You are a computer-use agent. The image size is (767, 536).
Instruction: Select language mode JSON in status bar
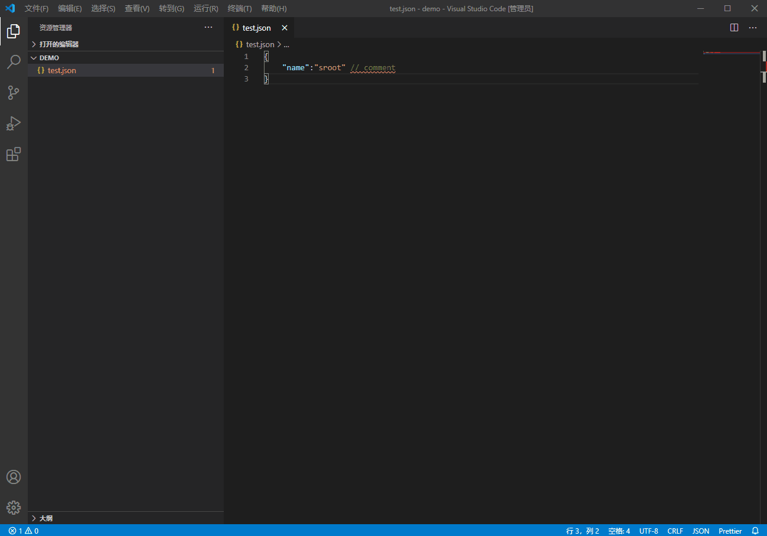(701, 531)
